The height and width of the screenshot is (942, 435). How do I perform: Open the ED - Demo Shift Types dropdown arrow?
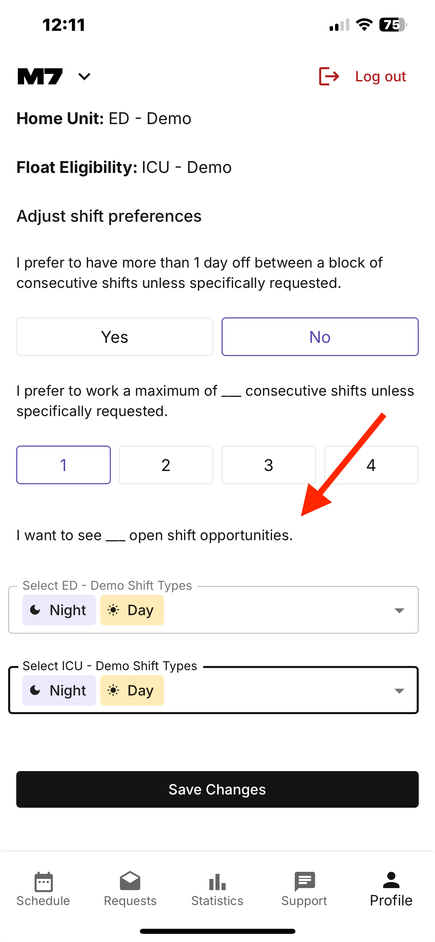399,610
